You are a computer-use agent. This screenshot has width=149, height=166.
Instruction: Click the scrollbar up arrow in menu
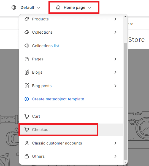[125, 16]
